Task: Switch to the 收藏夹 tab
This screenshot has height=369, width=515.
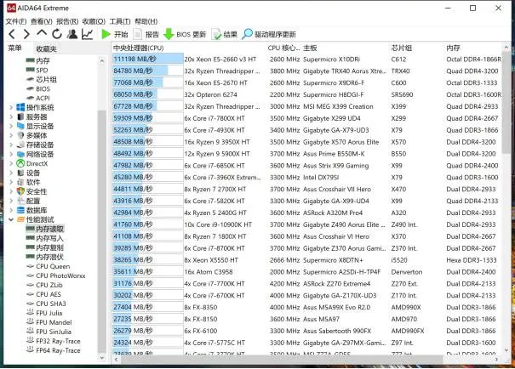Action: click(x=46, y=48)
